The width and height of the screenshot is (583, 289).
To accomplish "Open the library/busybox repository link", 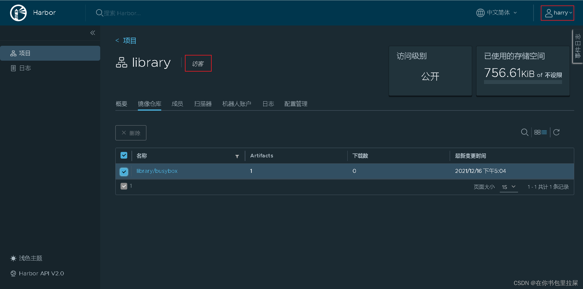I will point(157,171).
